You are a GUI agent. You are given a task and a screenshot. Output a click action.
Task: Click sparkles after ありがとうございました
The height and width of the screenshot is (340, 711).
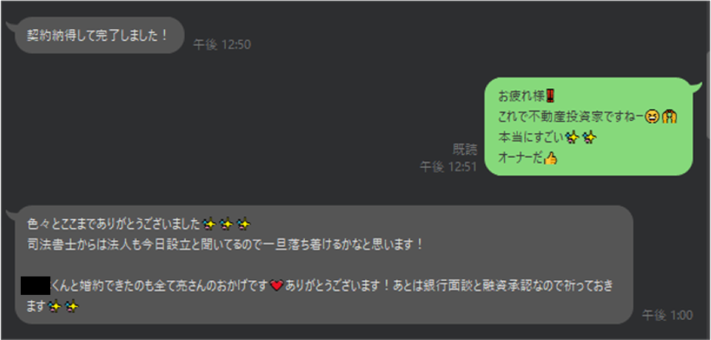[227, 223]
